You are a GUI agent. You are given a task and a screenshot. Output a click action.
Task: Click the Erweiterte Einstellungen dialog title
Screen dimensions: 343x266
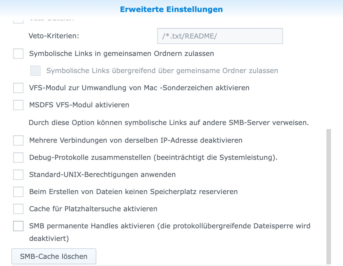pos(171,9)
